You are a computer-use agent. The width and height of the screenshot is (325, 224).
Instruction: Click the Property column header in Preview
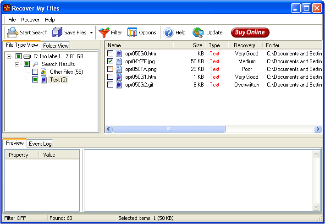point(22,155)
